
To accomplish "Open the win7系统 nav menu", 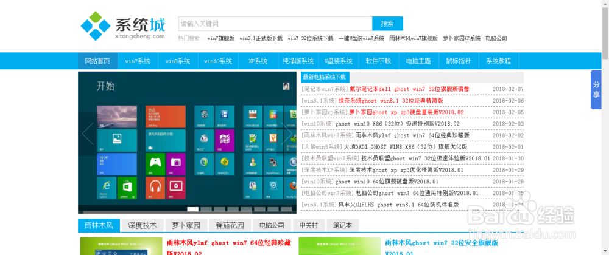I will (x=138, y=61).
